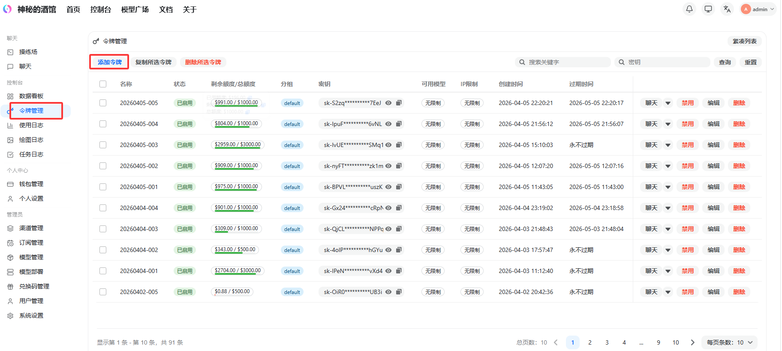Copy the key of token 20260405-005
Screen dimensions: 782x351
pyautogui.click(x=399, y=103)
